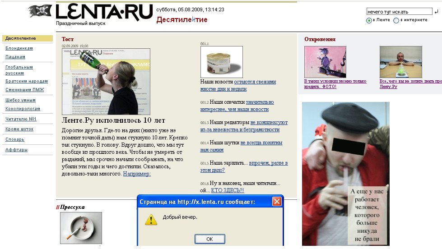
Task: Open the Десятилетие sidebar section
Action: (28, 38)
